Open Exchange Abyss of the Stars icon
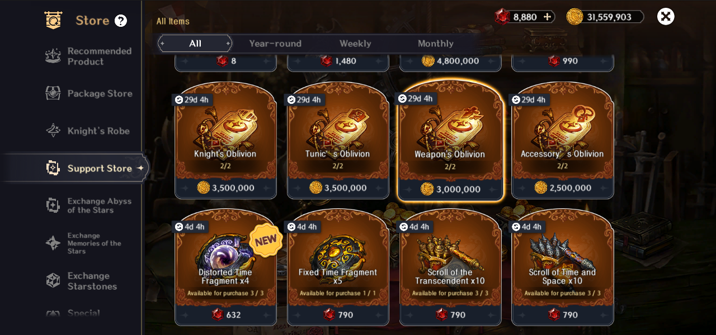716x335 pixels. [53, 205]
